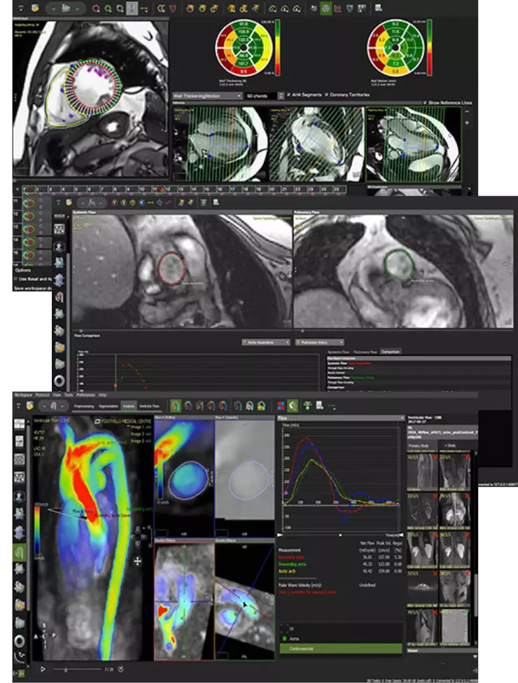
Task: Select the highlighted polar map icon in top window toolbar
Action: pos(325,8)
